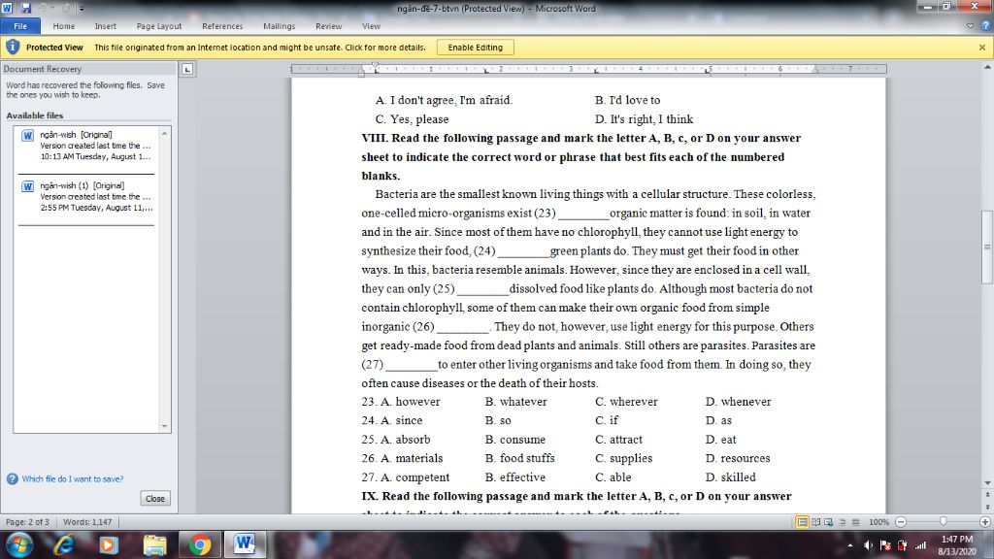Expand the ribbon with the chevron icon
The image size is (994, 559).
[x=970, y=26]
